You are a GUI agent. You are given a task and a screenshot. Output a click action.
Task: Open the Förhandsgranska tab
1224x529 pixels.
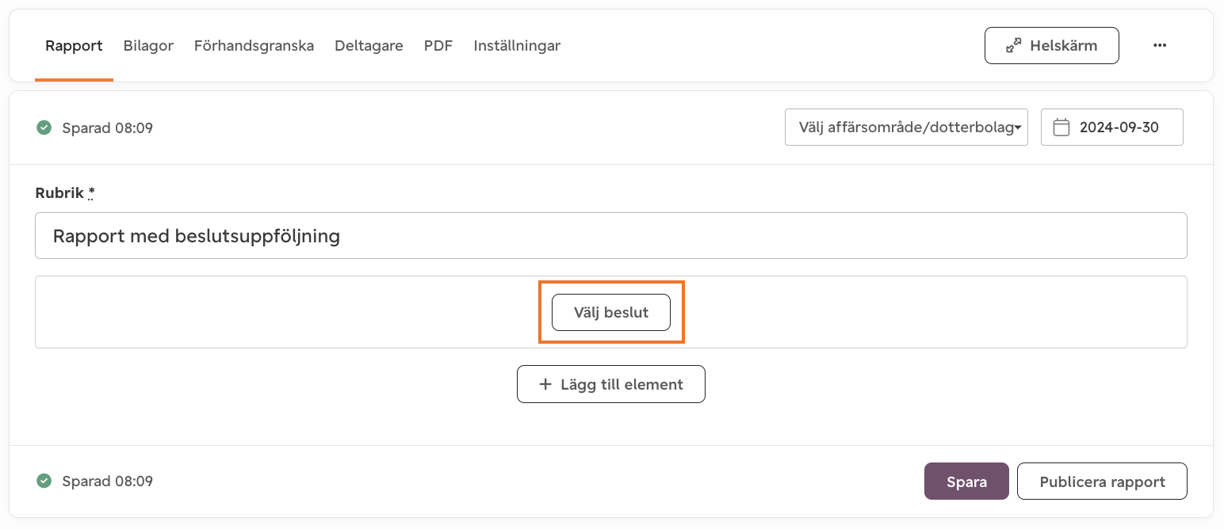254,46
